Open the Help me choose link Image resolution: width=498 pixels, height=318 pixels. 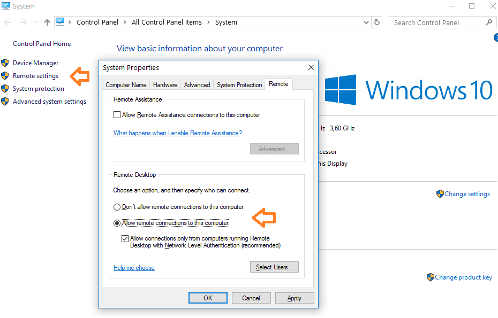point(134,268)
